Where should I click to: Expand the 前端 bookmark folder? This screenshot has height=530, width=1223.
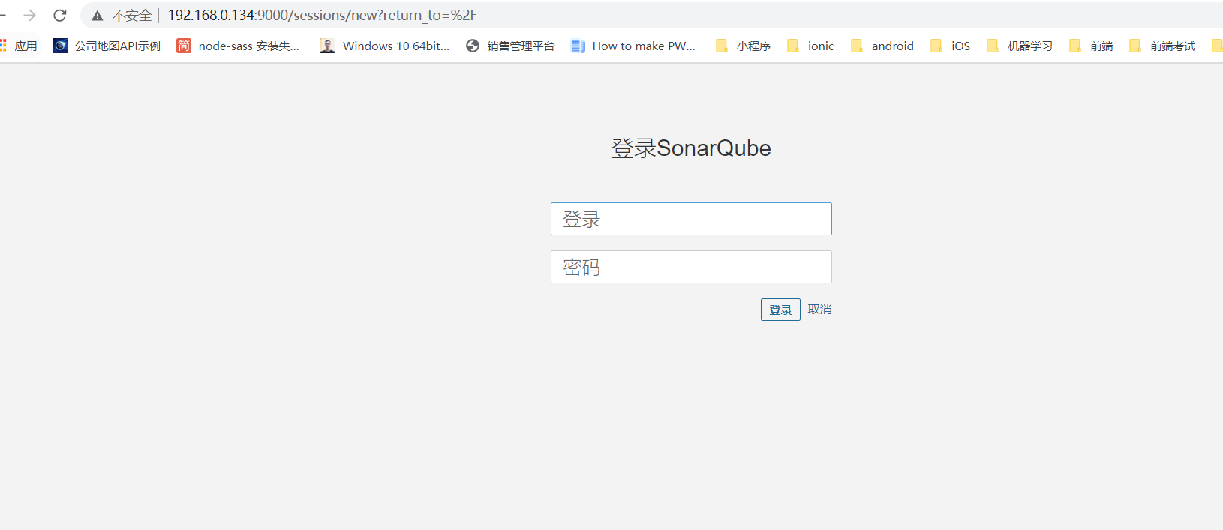[x=1091, y=46]
